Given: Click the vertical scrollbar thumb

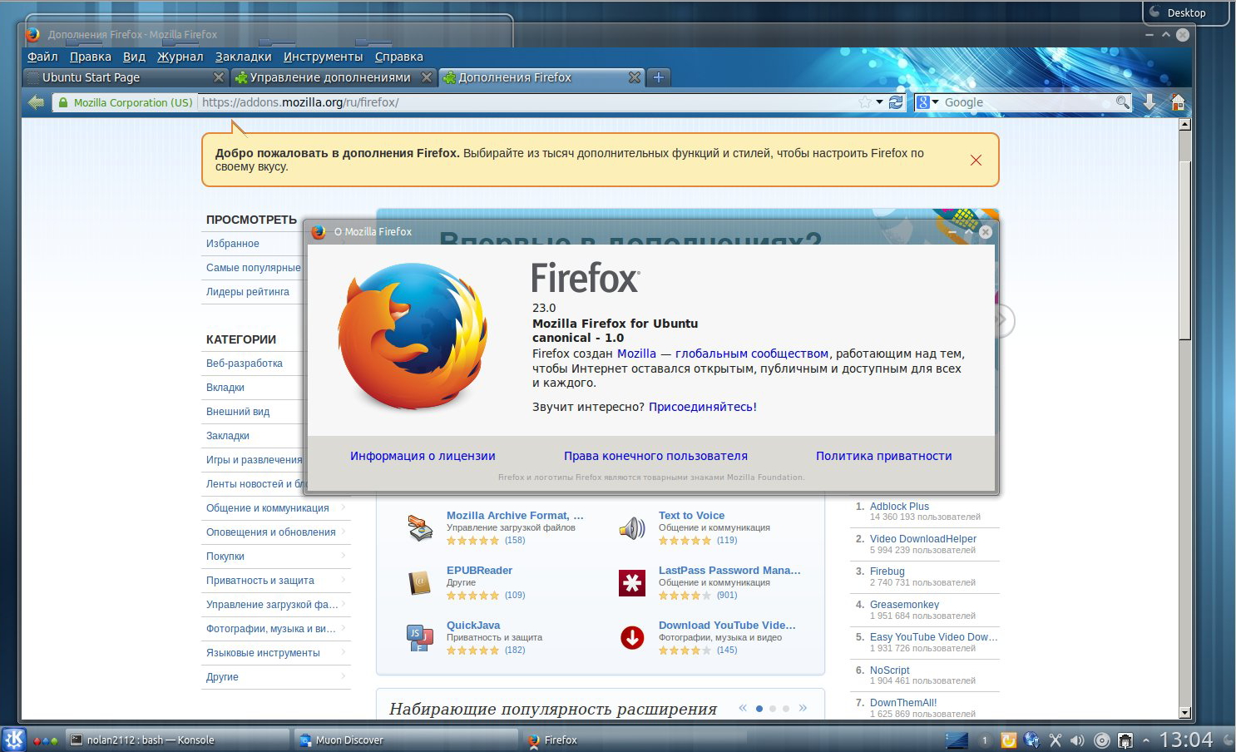Looking at the screenshot, I should coord(1184,250).
